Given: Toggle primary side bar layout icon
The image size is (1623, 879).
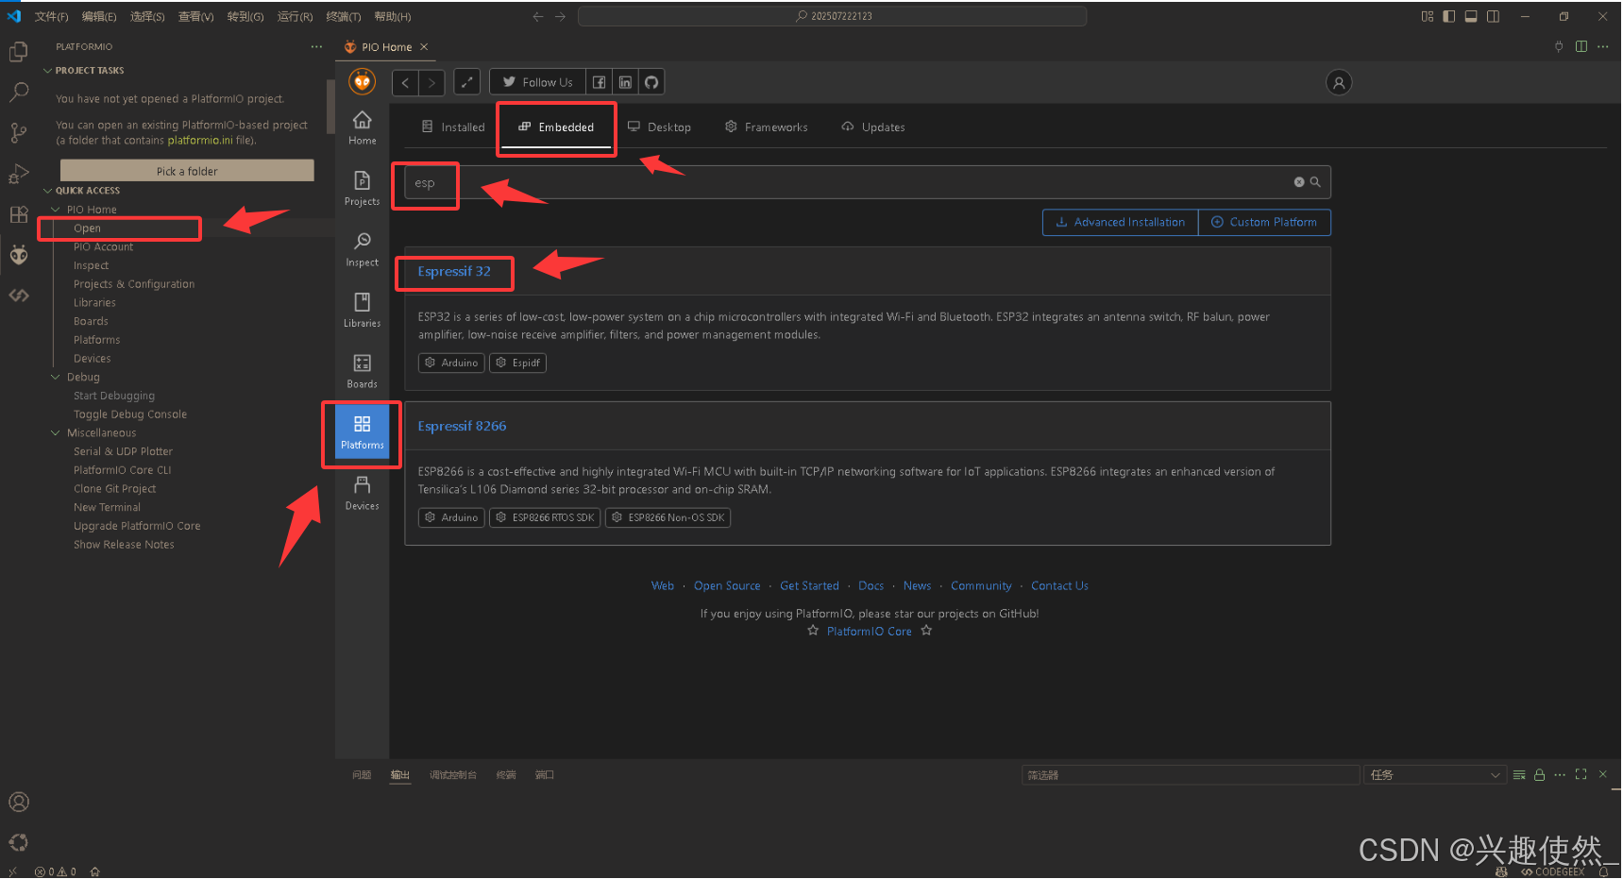Looking at the screenshot, I should tap(1448, 16).
